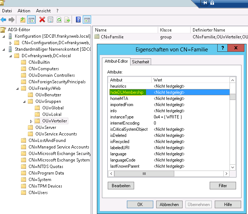Expand CN=Configuration node arrow
This screenshot has height=214, width=248.
click(10, 43)
